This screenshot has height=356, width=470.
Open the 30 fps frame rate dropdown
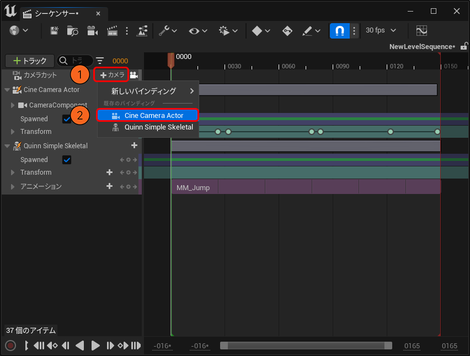381,31
